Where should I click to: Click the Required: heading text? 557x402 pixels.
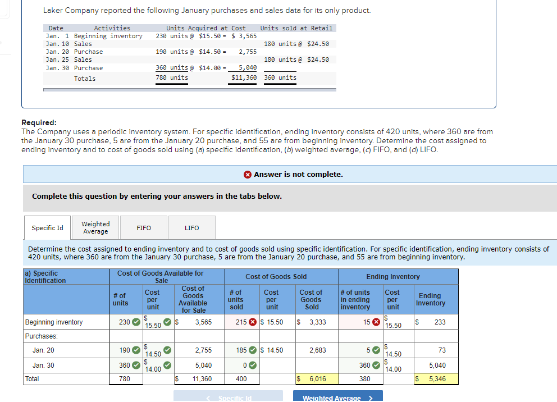point(39,122)
